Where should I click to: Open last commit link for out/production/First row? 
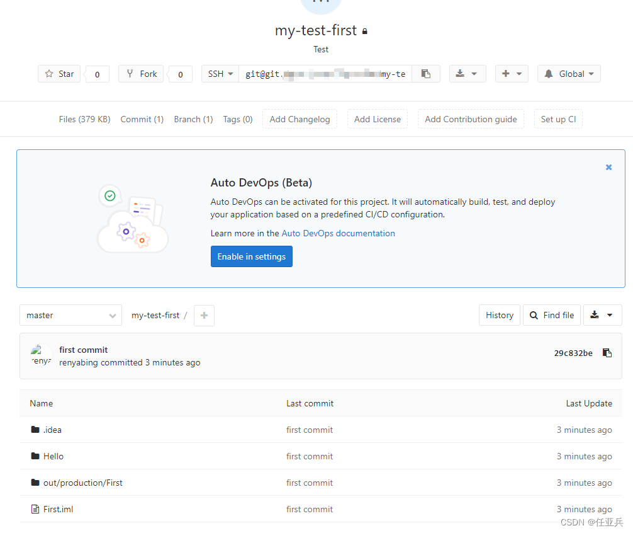coord(310,483)
